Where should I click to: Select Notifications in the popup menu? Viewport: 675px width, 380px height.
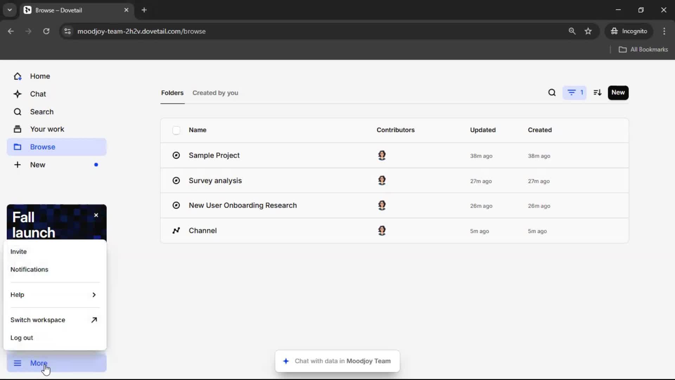pos(30,270)
